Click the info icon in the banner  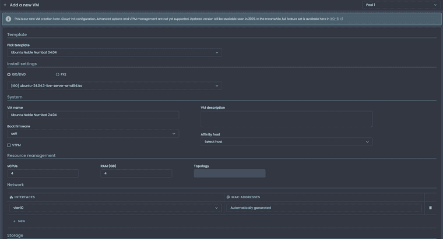point(9,19)
